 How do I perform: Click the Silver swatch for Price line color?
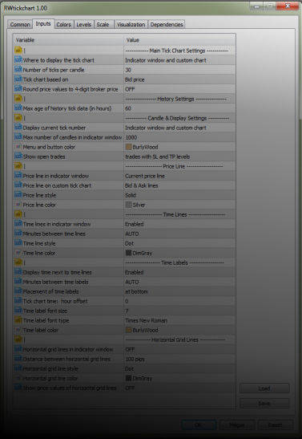coord(128,205)
